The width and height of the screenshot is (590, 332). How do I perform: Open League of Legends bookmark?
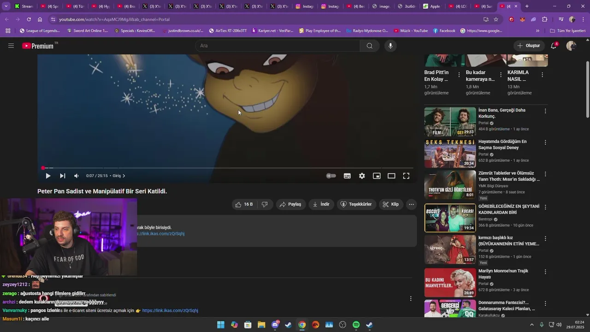click(x=40, y=31)
